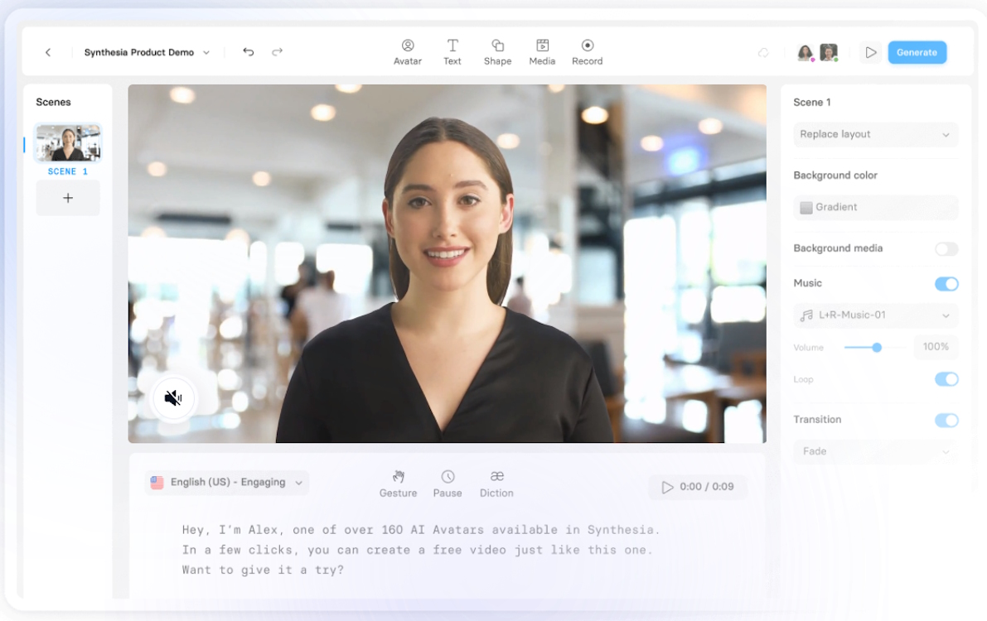The width and height of the screenshot is (987, 621).
Task: Enable Background media
Action: point(947,248)
